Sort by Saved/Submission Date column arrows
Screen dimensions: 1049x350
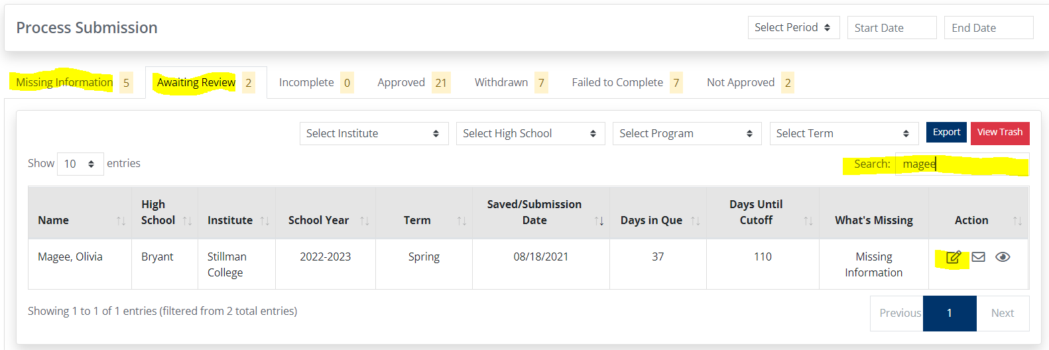599,221
